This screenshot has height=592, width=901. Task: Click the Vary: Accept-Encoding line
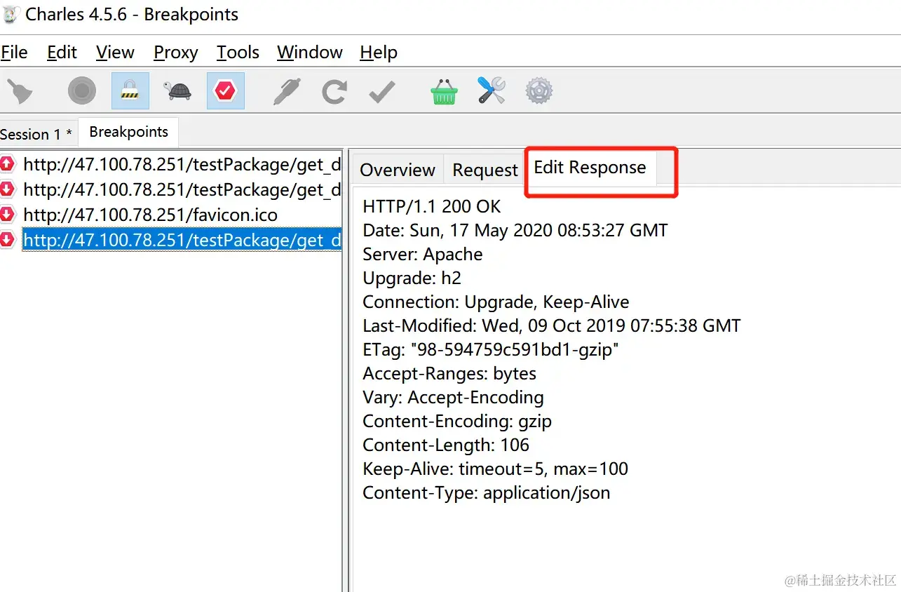[453, 397]
